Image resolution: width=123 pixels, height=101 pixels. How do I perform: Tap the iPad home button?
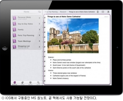(5, 47)
